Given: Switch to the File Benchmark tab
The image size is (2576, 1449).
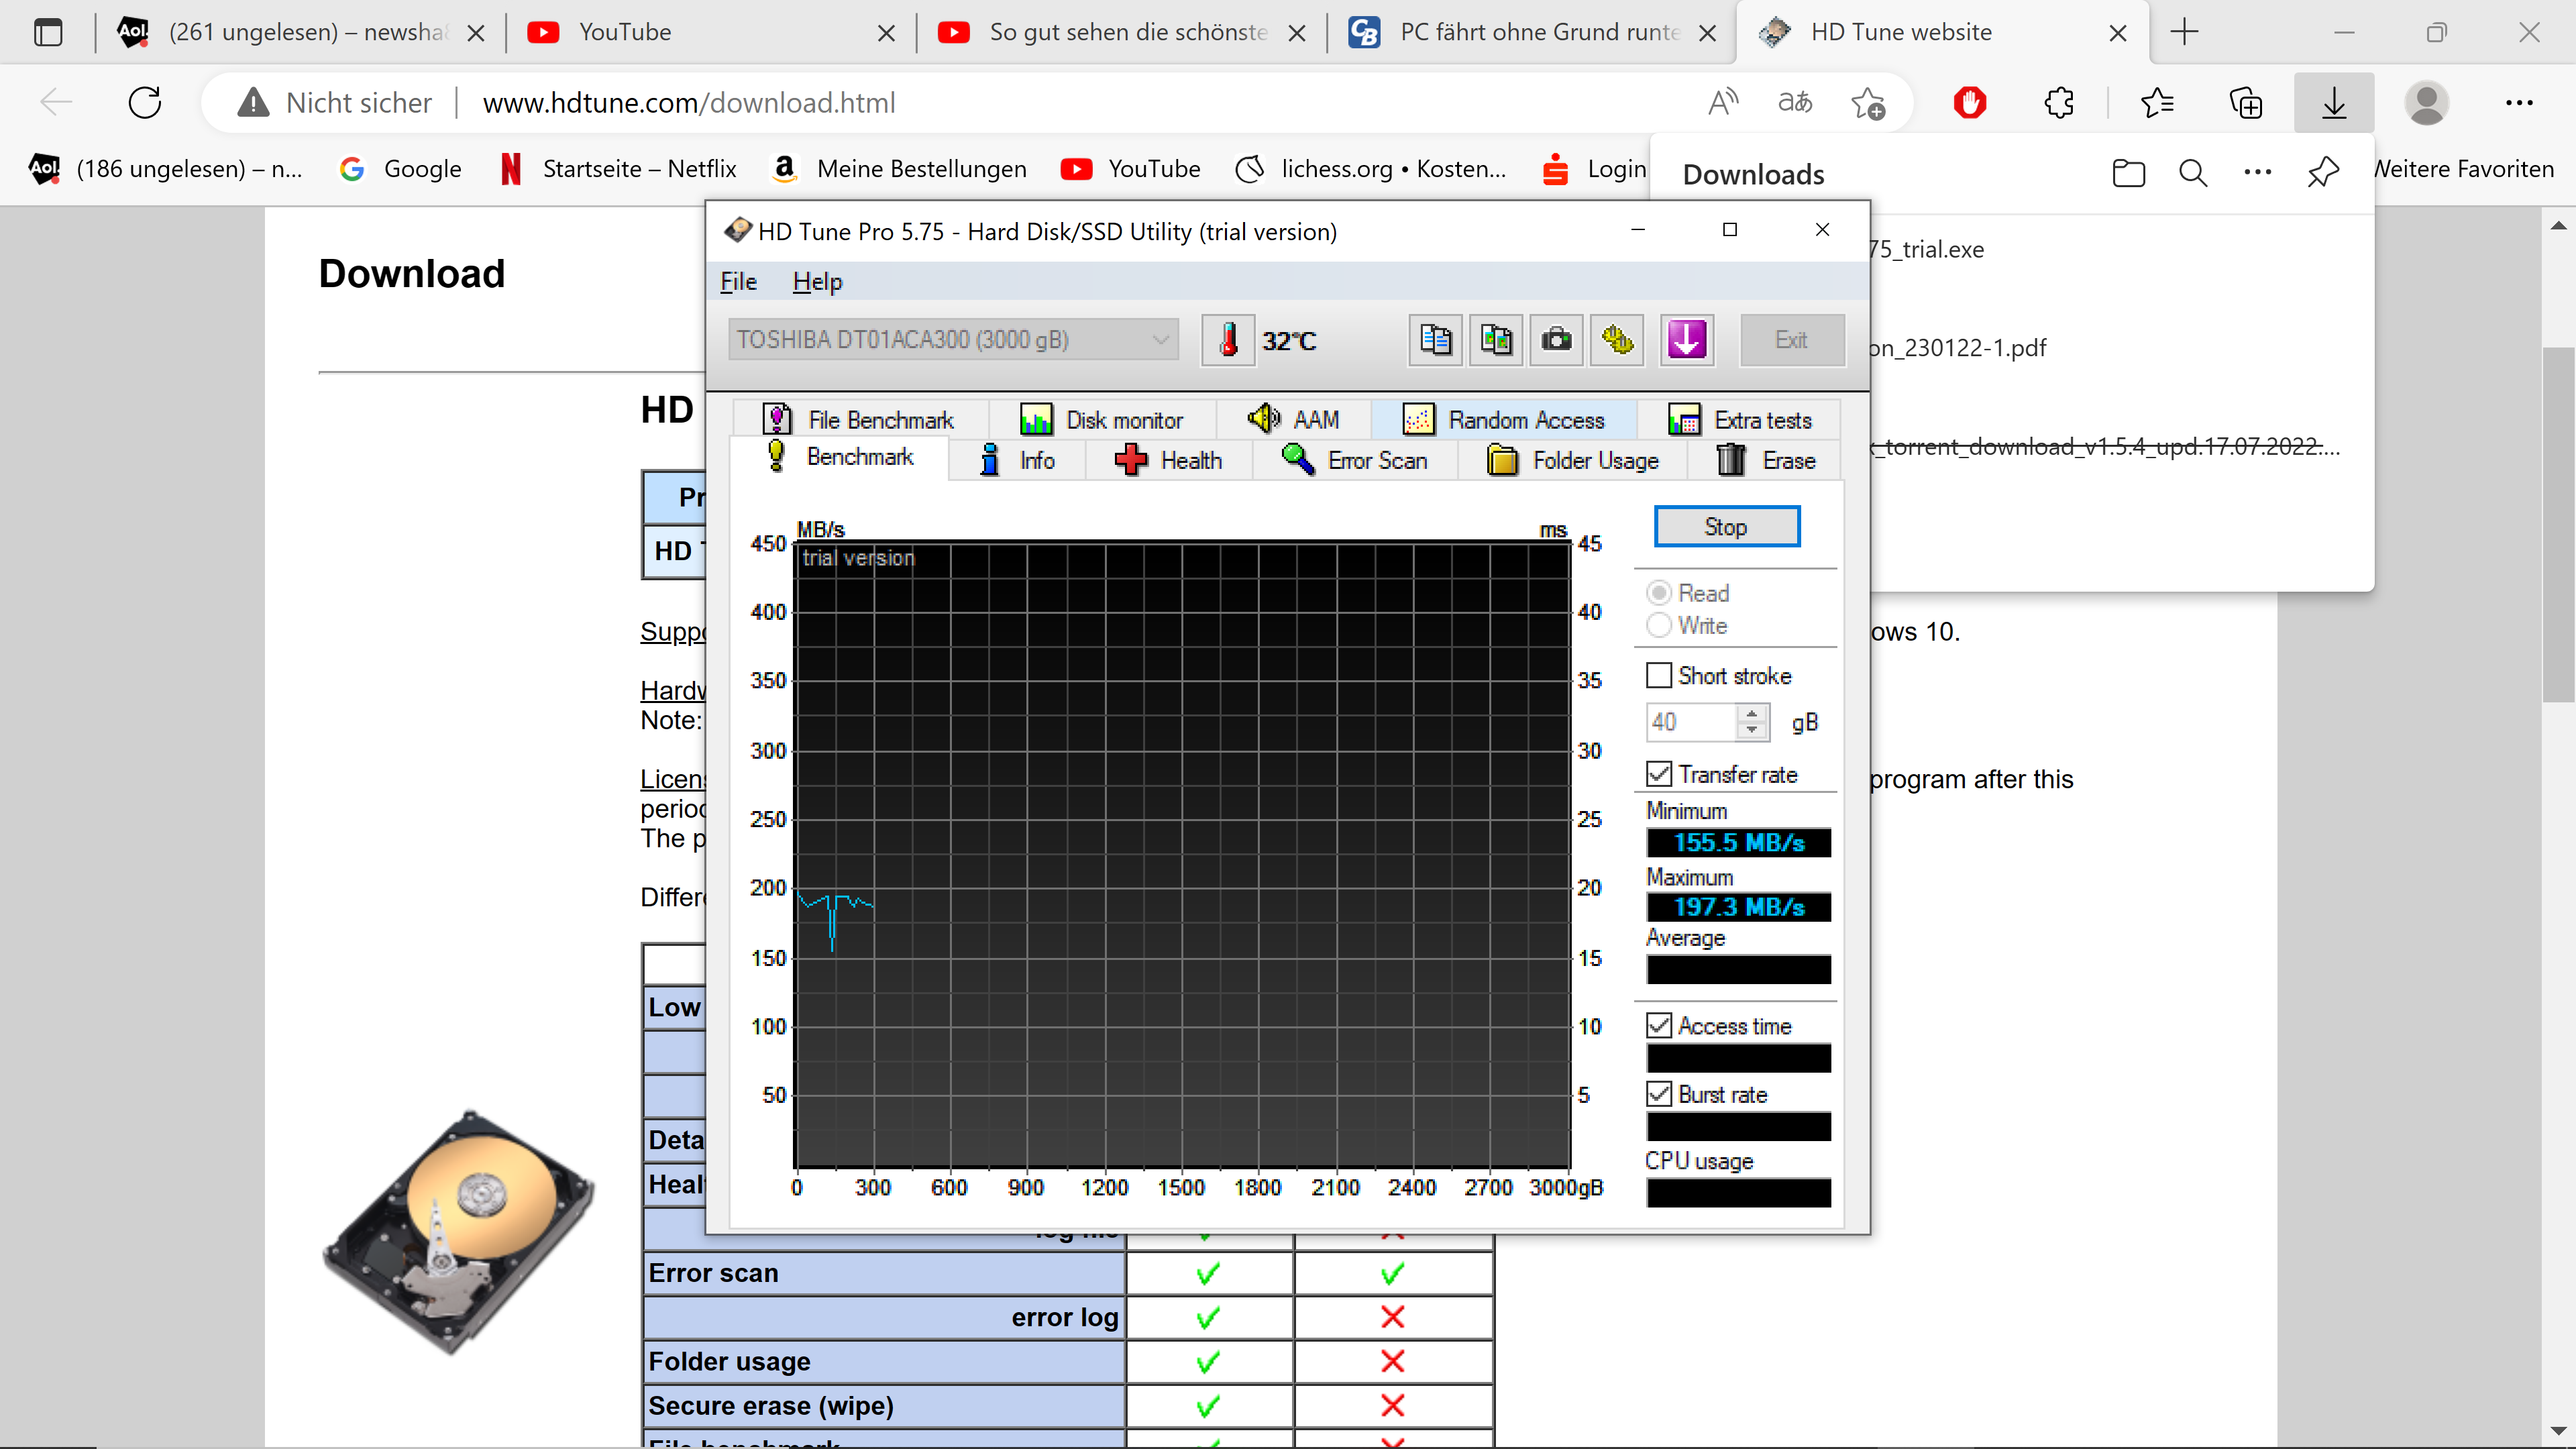Looking at the screenshot, I should (860, 420).
